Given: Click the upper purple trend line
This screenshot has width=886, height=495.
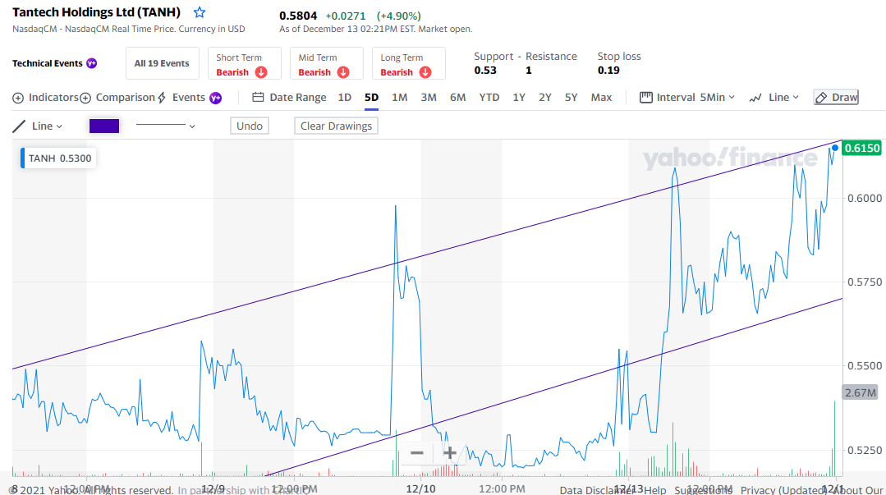Looking at the screenshot, I should pyautogui.click(x=427, y=254).
